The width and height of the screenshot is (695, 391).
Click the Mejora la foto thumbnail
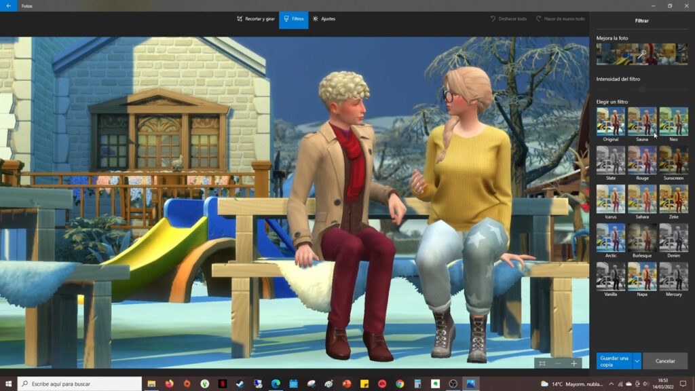coord(642,54)
